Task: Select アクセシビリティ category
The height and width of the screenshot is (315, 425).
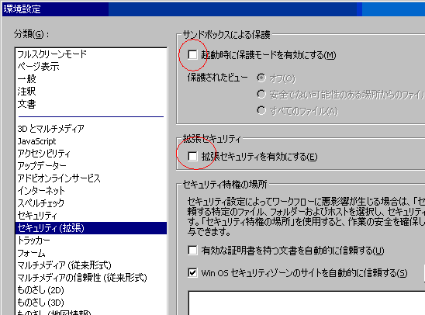Action: [91, 154]
